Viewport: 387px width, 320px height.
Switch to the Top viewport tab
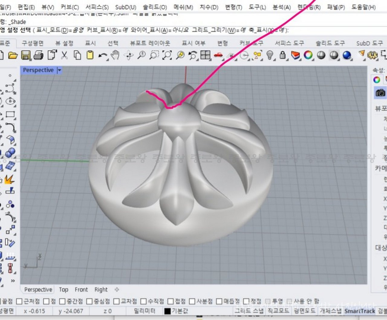[x=63, y=290]
